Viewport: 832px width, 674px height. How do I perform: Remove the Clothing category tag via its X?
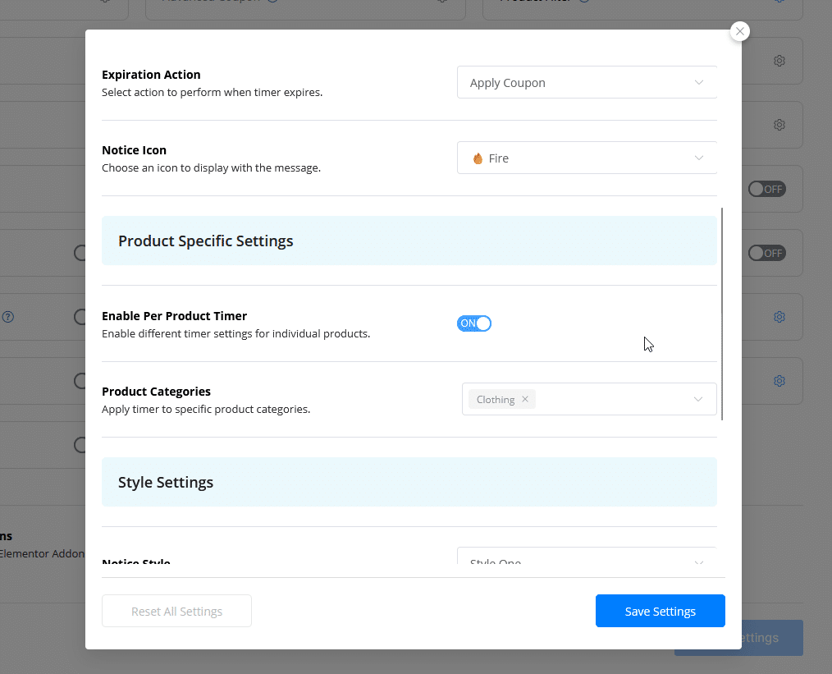pos(525,399)
